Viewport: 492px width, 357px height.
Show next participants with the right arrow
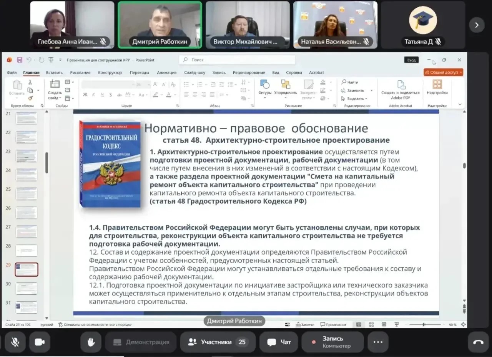[477, 25]
